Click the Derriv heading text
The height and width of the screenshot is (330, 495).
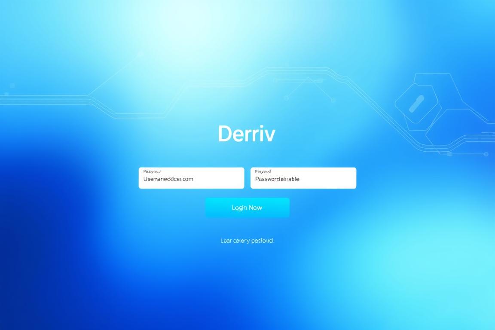pos(247,133)
